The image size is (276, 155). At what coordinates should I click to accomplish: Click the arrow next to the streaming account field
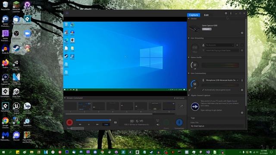coord(237,45)
